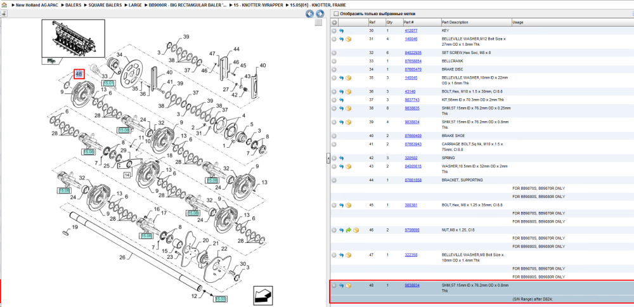The height and width of the screenshot is (307, 634).
Task: Open part number 322358 link
Action: (x=411, y=255)
